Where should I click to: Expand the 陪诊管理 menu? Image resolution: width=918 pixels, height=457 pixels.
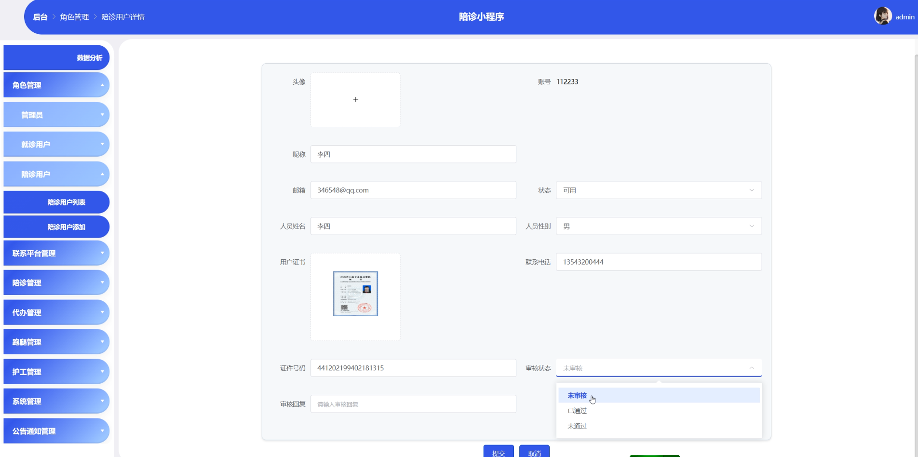pos(56,282)
